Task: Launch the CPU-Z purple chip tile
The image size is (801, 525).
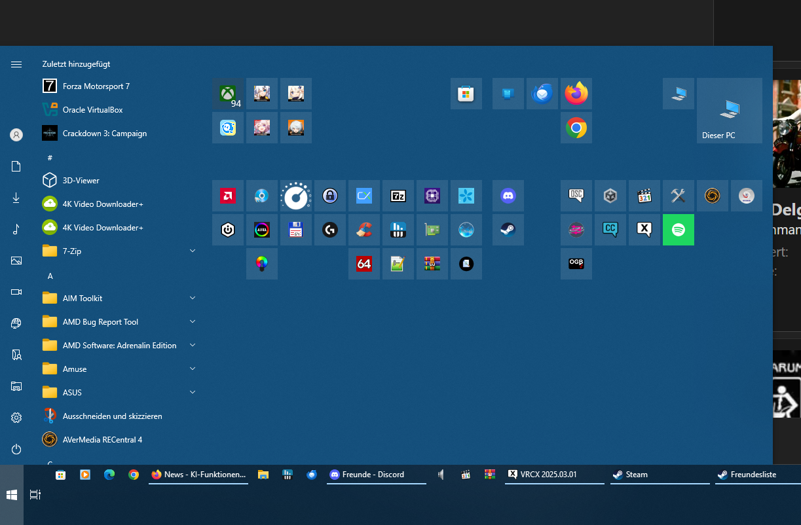Action: point(432,196)
